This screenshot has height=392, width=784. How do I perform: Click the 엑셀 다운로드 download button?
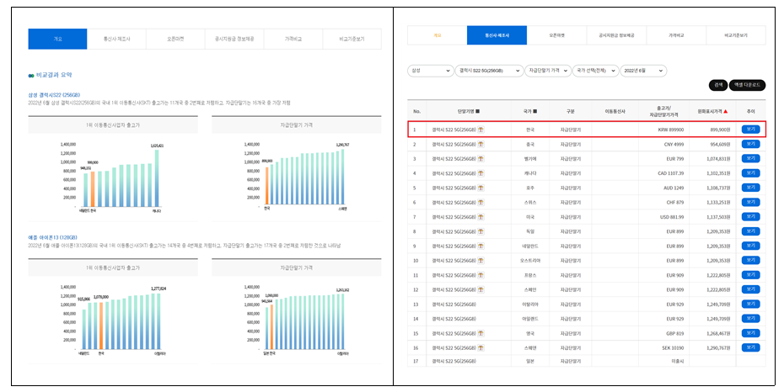[x=747, y=85]
